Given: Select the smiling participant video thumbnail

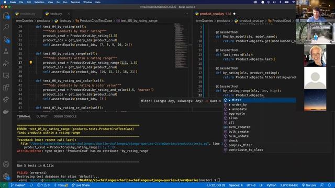Looking at the screenshot, I should point(315,55).
